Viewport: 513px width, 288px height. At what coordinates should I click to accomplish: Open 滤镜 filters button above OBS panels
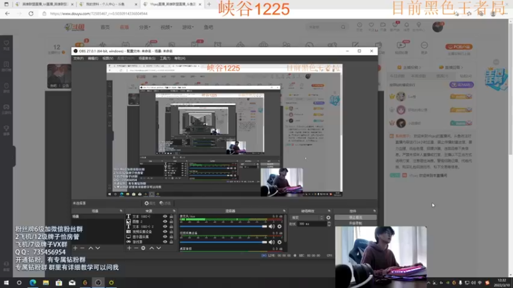(x=165, y=203)
